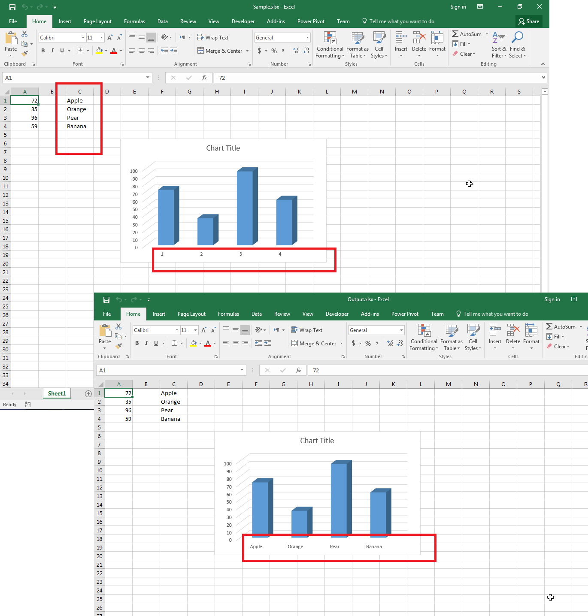Click the Cut scissors icon in Sample.xlsx ribbon
Image resolution: width=588 pixels, height=616 pixels.
click(24, 34)
